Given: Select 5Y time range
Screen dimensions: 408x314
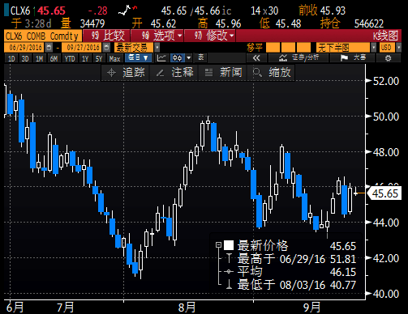Looking at the screenshot, I should click(x=99, y=58).
